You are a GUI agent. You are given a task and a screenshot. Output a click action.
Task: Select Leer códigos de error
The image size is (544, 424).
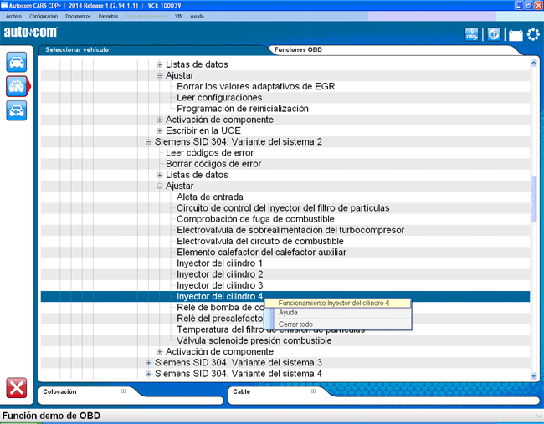click(x=209, y=153)
